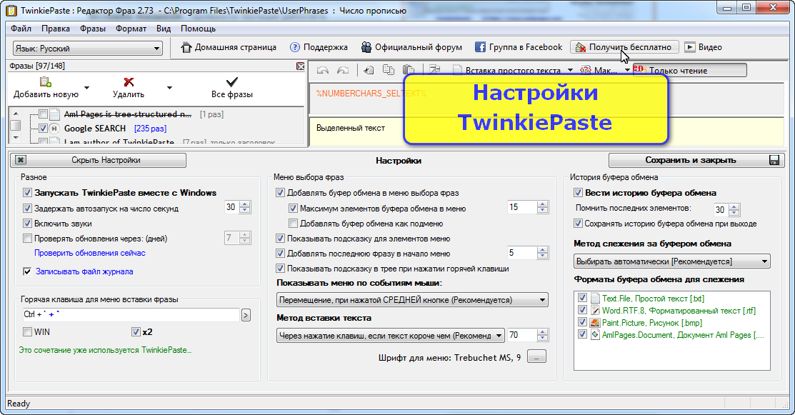Open the Фразы menu

(x=93, y=29)
